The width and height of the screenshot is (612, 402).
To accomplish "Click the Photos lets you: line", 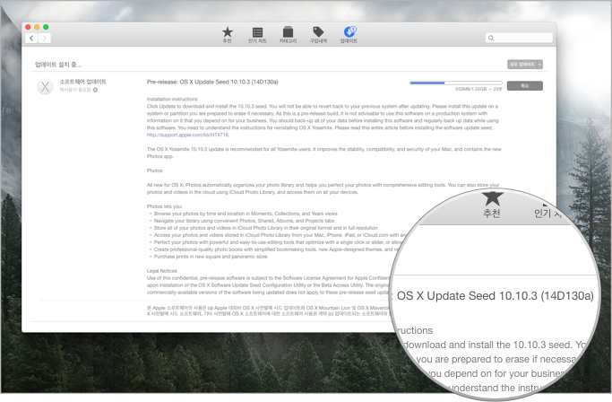I will tap(164, 206).
